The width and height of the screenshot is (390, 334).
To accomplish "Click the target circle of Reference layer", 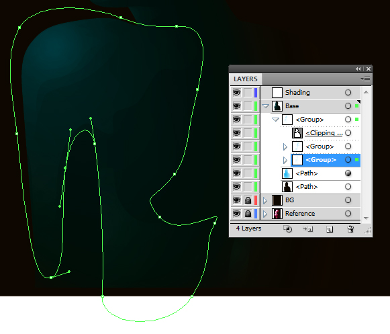I will coord(348,214).
